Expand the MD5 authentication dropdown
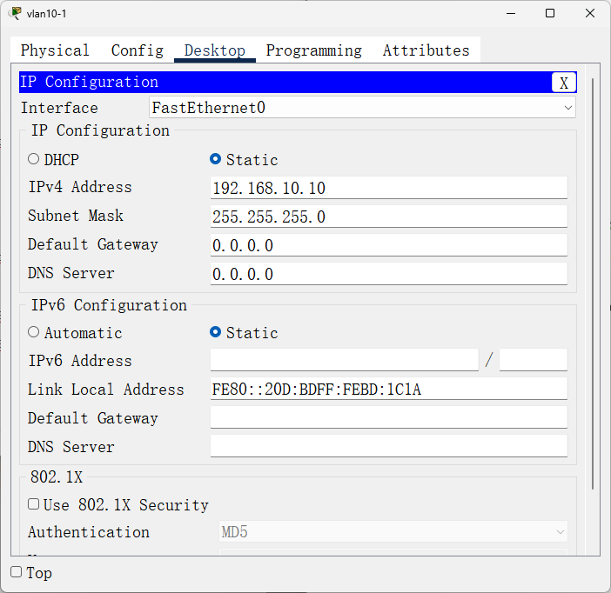The image size is (611, 593). (393, 531)
